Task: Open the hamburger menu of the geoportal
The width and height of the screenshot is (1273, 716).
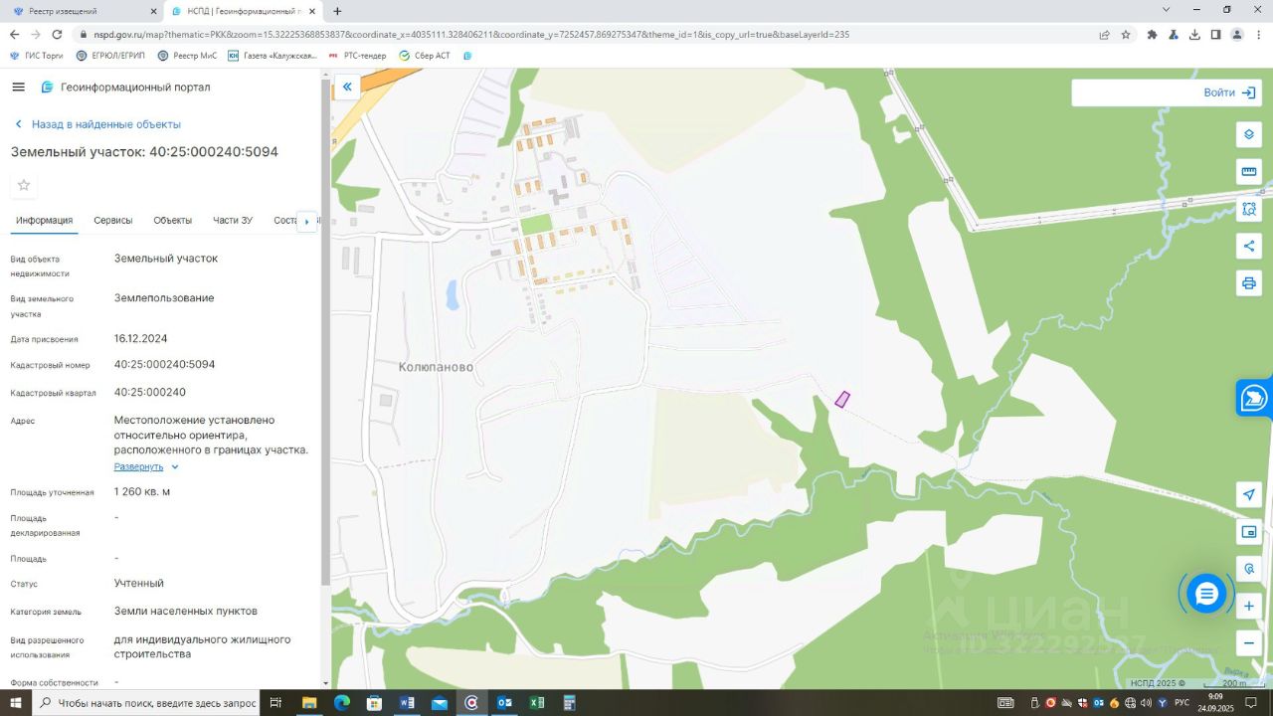Action: pyautogui.click(x=18, y=88)
